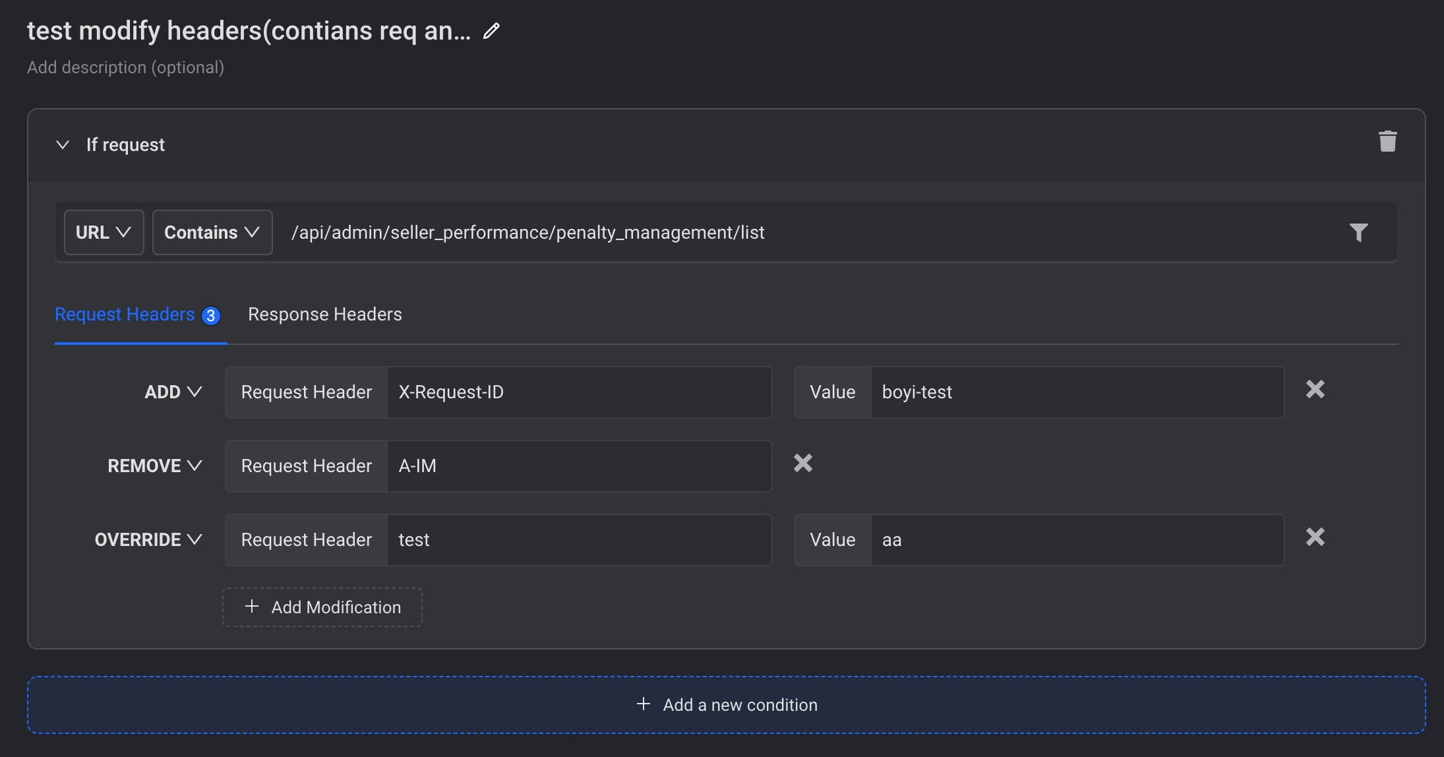The height and width of the screenshot is (757, 1444).
Task: Open the Contains operator dropdown
Action: click(x=212, y=232)
